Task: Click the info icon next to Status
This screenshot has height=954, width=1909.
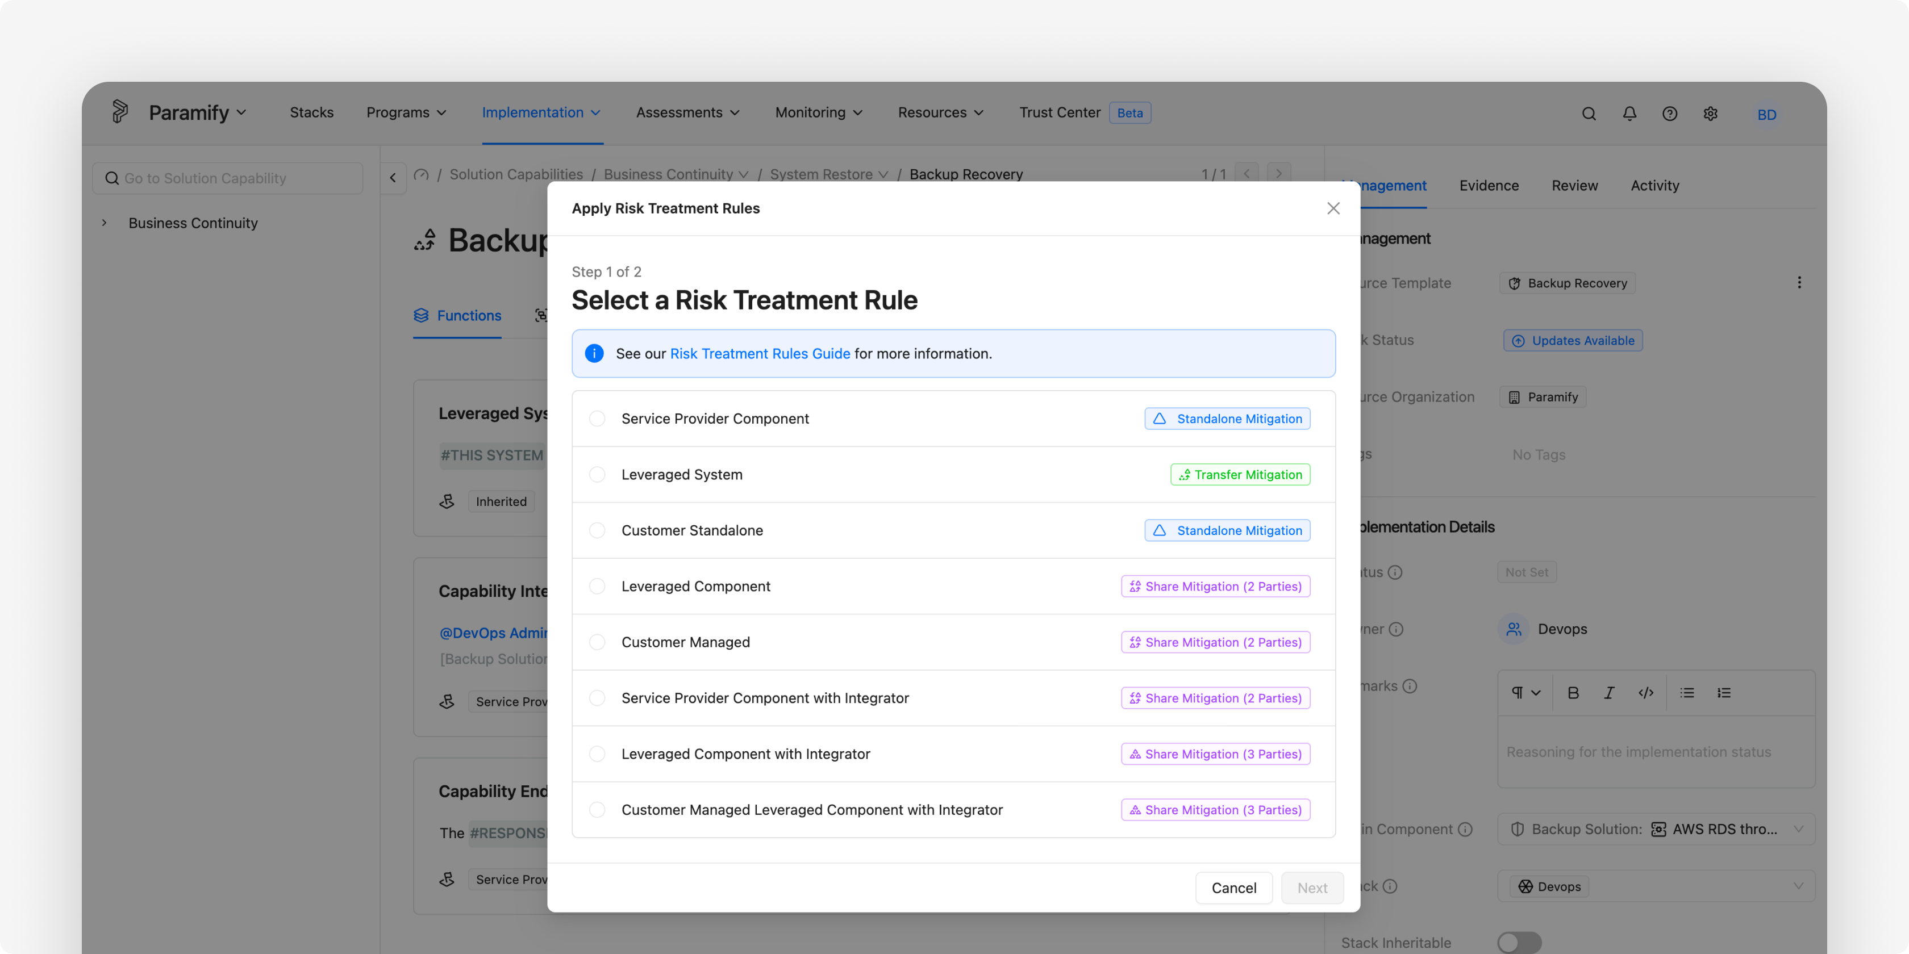Action: click(x=1395, y=572)
